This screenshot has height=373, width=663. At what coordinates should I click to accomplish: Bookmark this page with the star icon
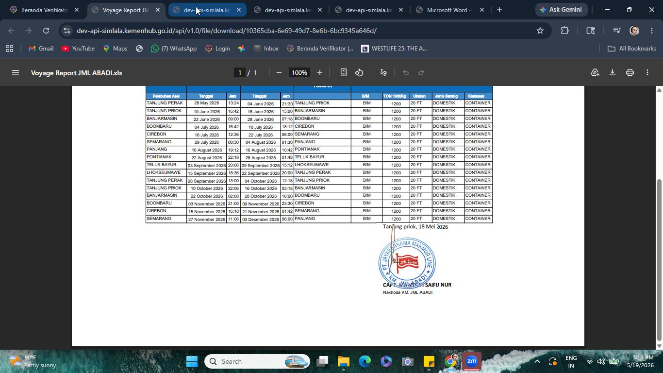[540, 31]
